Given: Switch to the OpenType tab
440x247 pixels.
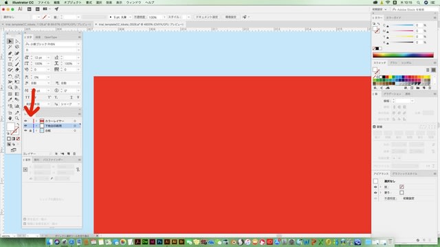Looking at the screenshot, I should click(50, 37).
